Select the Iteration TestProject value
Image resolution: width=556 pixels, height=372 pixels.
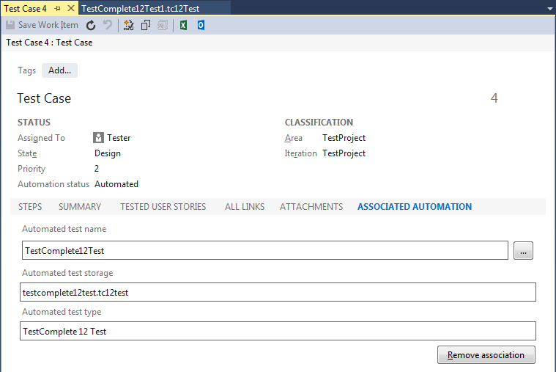pyautogui.click(x=344, y=153)
